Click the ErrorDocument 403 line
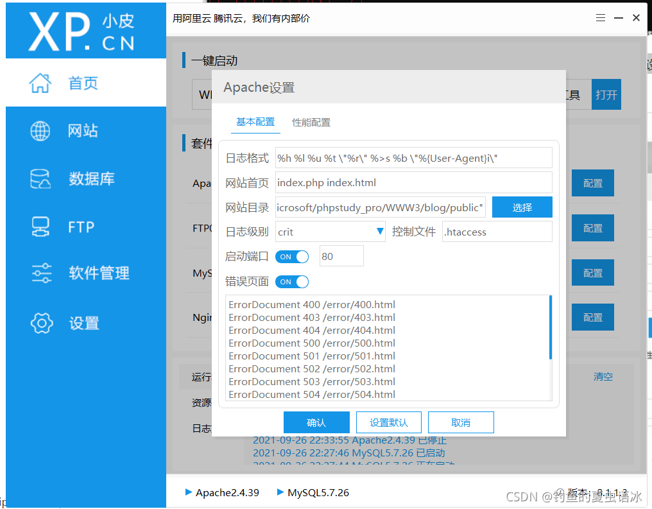Screen dimensions: 652x509 (312, 317)
